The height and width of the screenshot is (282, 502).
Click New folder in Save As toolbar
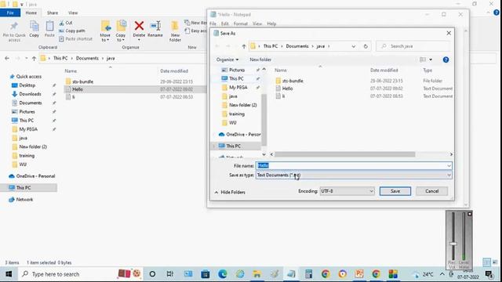tap(260, 60)
